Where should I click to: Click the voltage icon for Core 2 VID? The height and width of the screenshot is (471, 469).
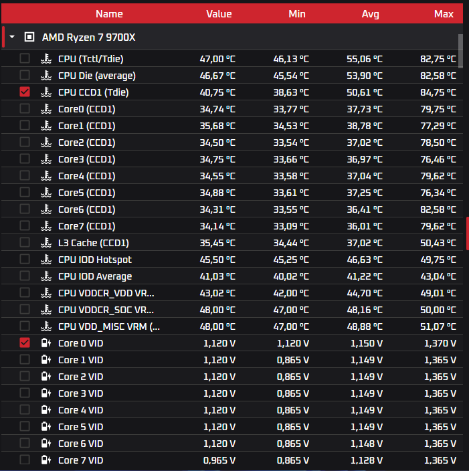46,377
